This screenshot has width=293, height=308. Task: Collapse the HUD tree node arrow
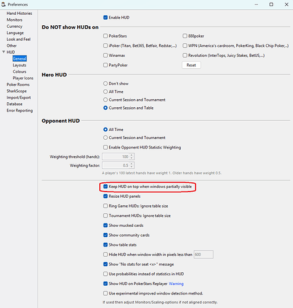point(4,52)
